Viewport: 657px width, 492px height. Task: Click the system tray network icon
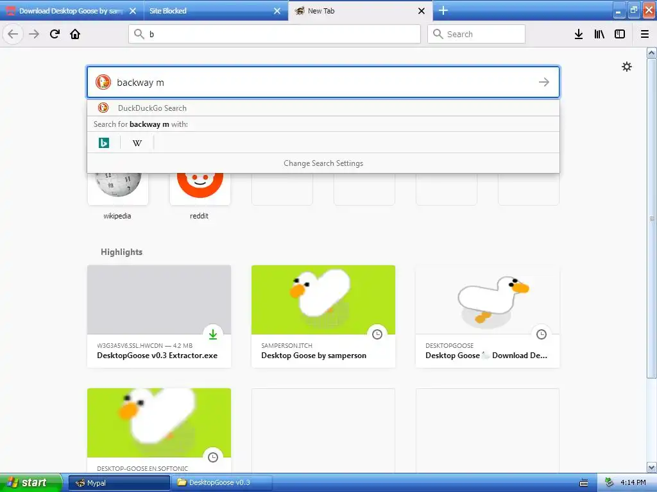pyautogui.click(x=610, y=482)
